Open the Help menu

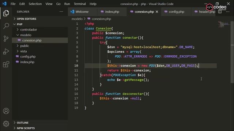click(93, 4)
